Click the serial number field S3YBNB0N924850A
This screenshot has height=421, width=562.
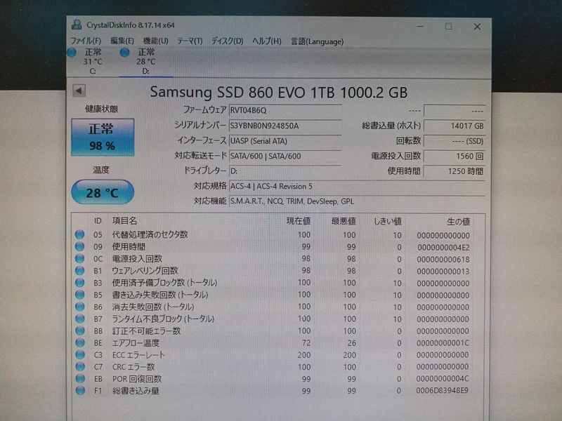coord(285,126)
